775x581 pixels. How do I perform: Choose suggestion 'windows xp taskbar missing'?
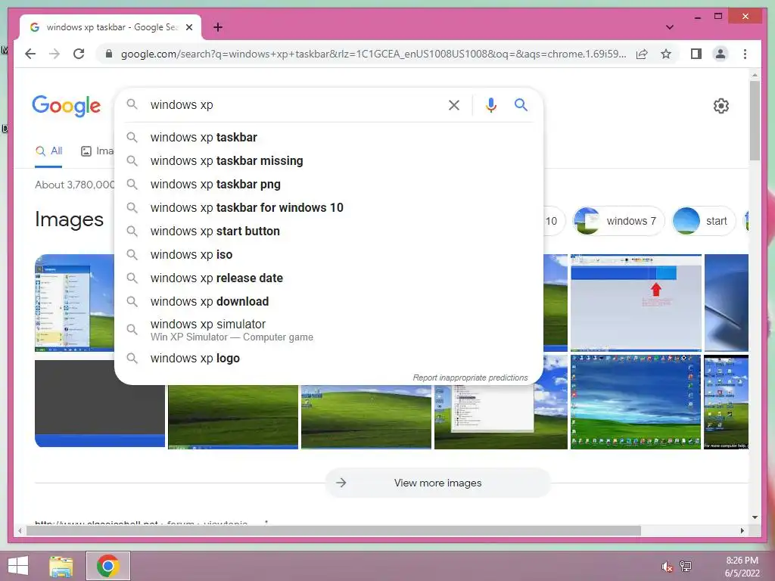click(x=328, y=160)
